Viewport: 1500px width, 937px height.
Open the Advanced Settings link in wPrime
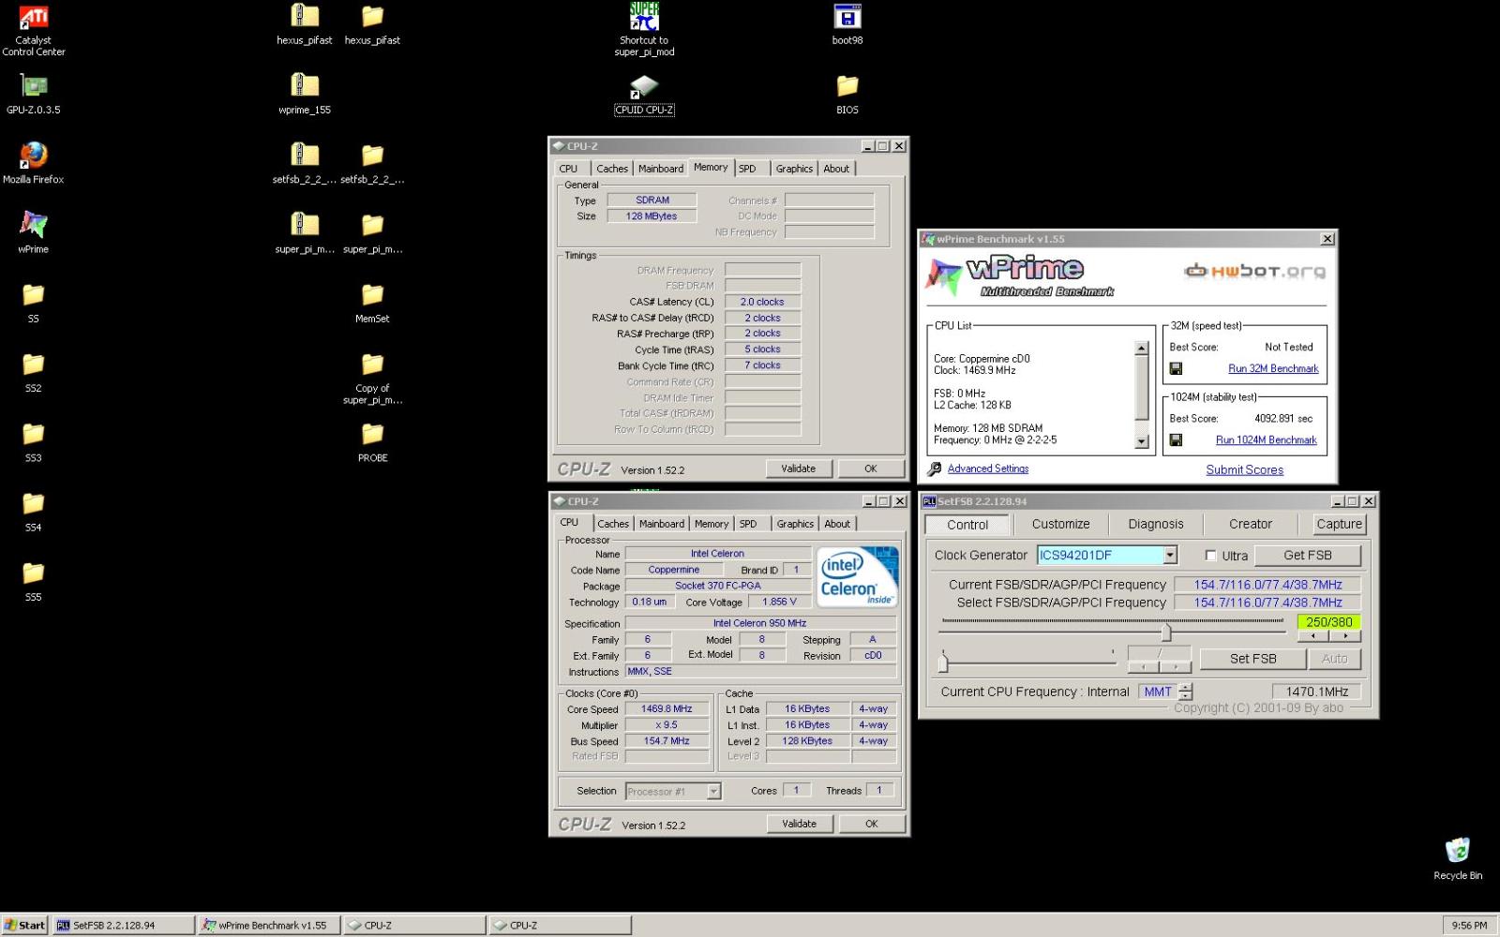point(988,468)
